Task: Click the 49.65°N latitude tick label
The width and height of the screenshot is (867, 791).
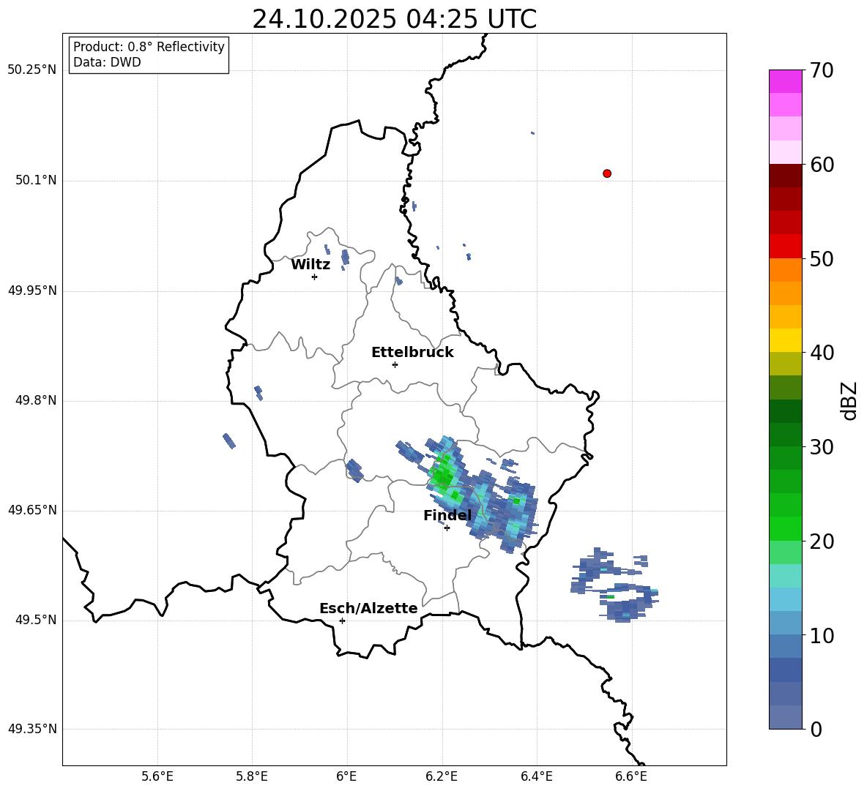Action: pyautogui.click(x=32, y=510)
